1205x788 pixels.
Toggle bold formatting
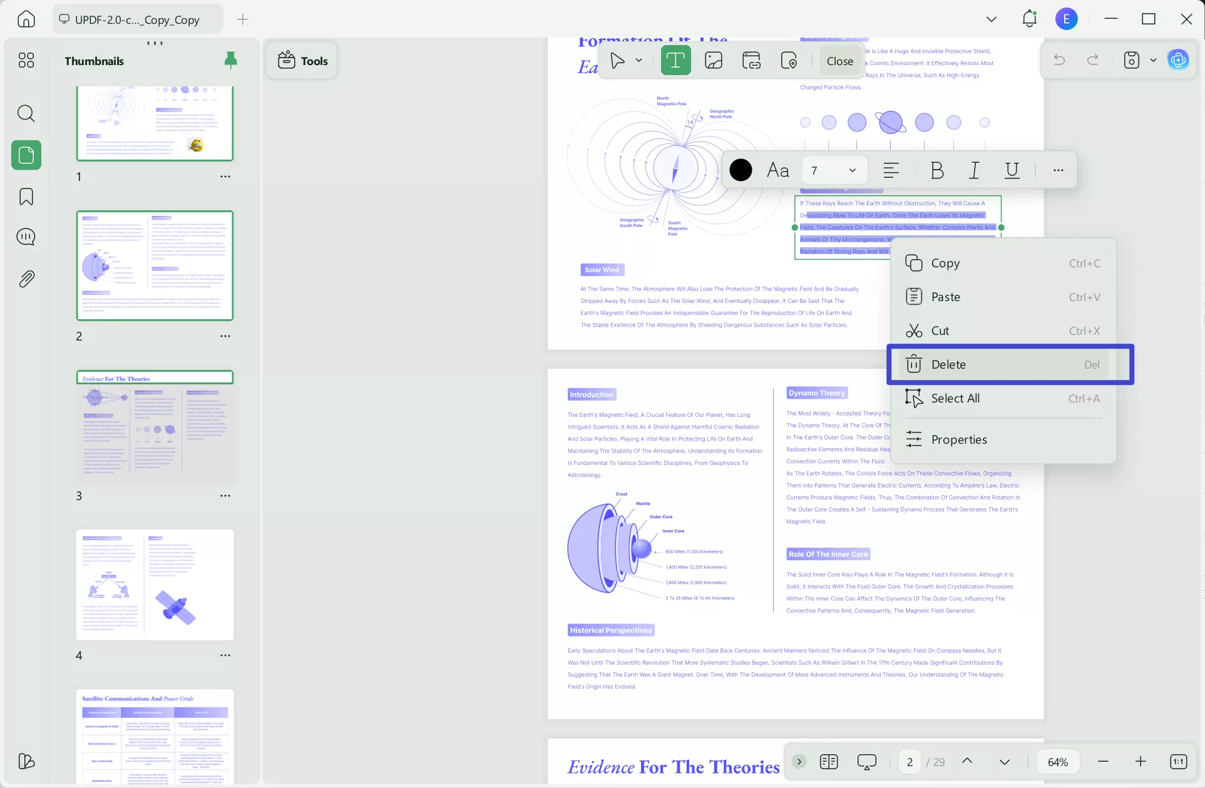click(x=936, y=170)
